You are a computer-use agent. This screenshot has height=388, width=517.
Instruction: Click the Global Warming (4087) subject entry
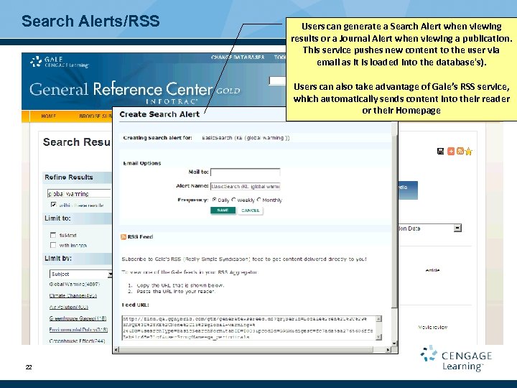[75, 284]
